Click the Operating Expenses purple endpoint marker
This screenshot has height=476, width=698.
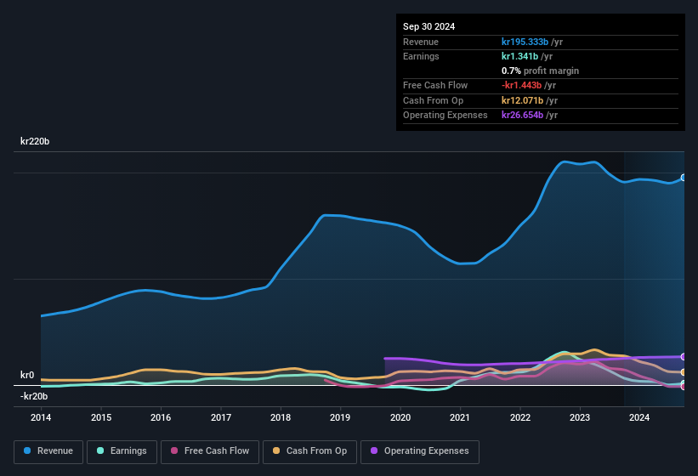click(684, 357)
